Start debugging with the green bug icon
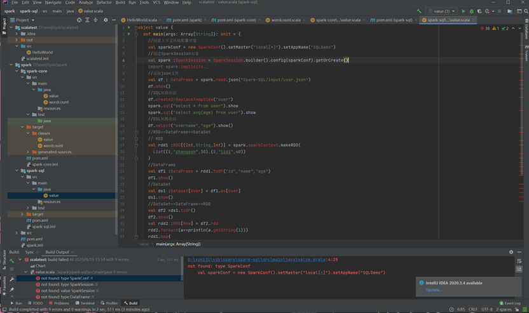This screenshot has width=529, height=313. click(472, 11)
